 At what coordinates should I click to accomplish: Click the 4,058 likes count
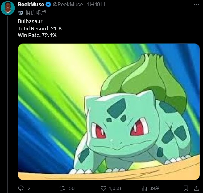click(x=114, y=188)
